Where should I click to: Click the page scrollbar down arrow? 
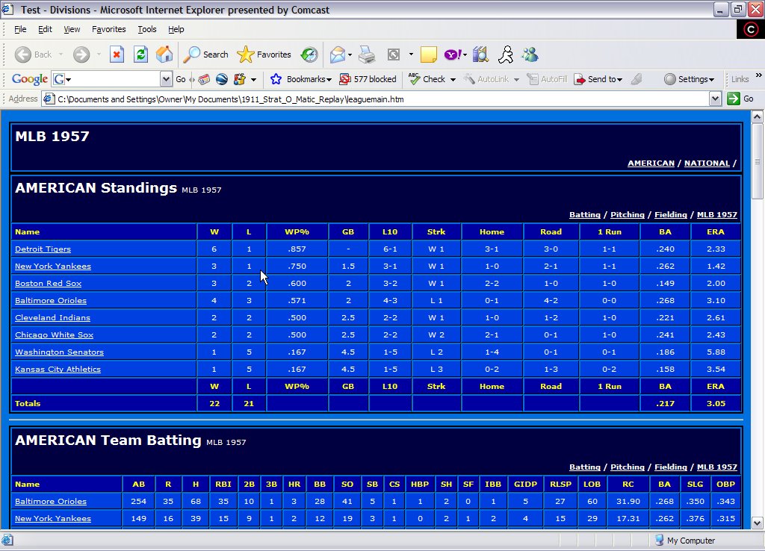pos(758,523)
